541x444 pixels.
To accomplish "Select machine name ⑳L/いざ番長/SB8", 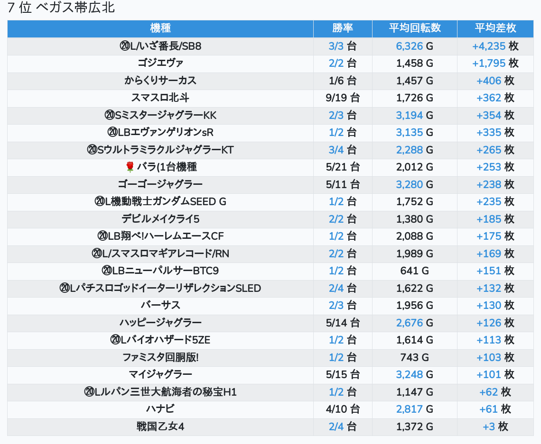I will click(x=160, y=46).
